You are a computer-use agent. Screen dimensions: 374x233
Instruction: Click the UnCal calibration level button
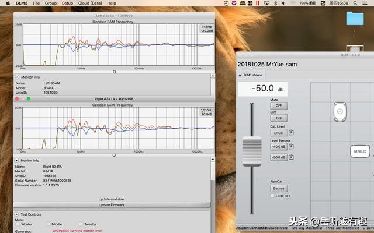click(279, 133)
